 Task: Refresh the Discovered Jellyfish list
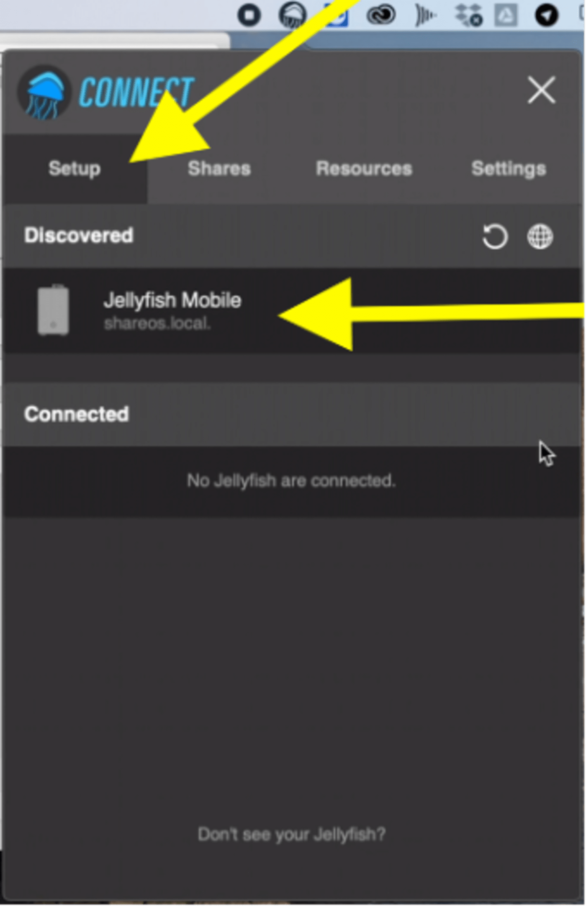tap(495, 237)
